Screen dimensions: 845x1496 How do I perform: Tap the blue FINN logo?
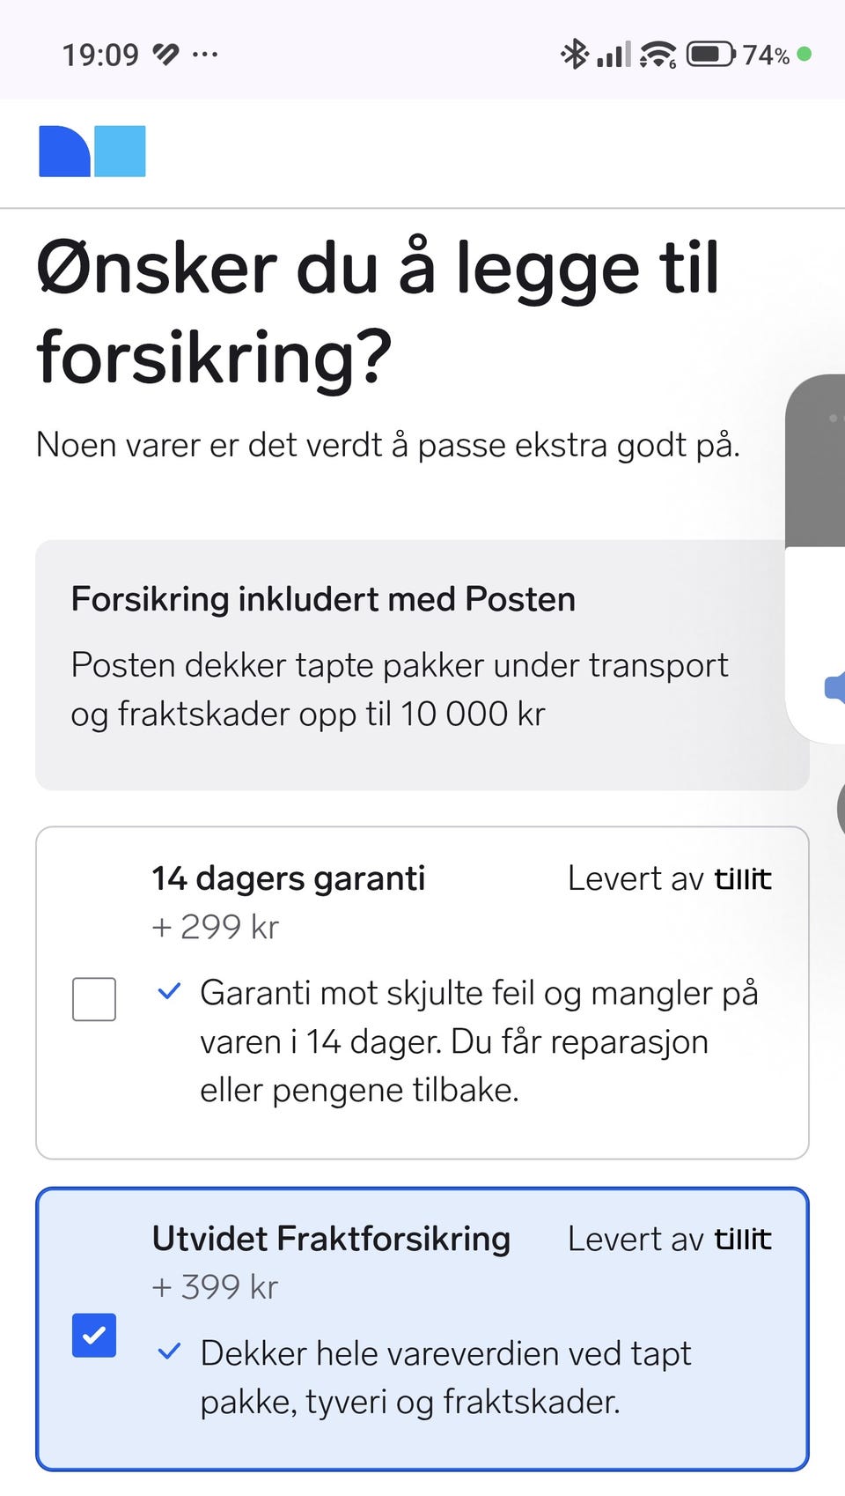(92, 152)
